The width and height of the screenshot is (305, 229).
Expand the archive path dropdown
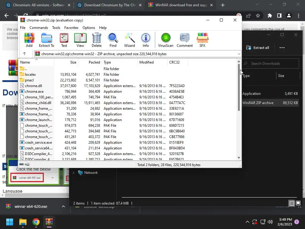point(239,54)
